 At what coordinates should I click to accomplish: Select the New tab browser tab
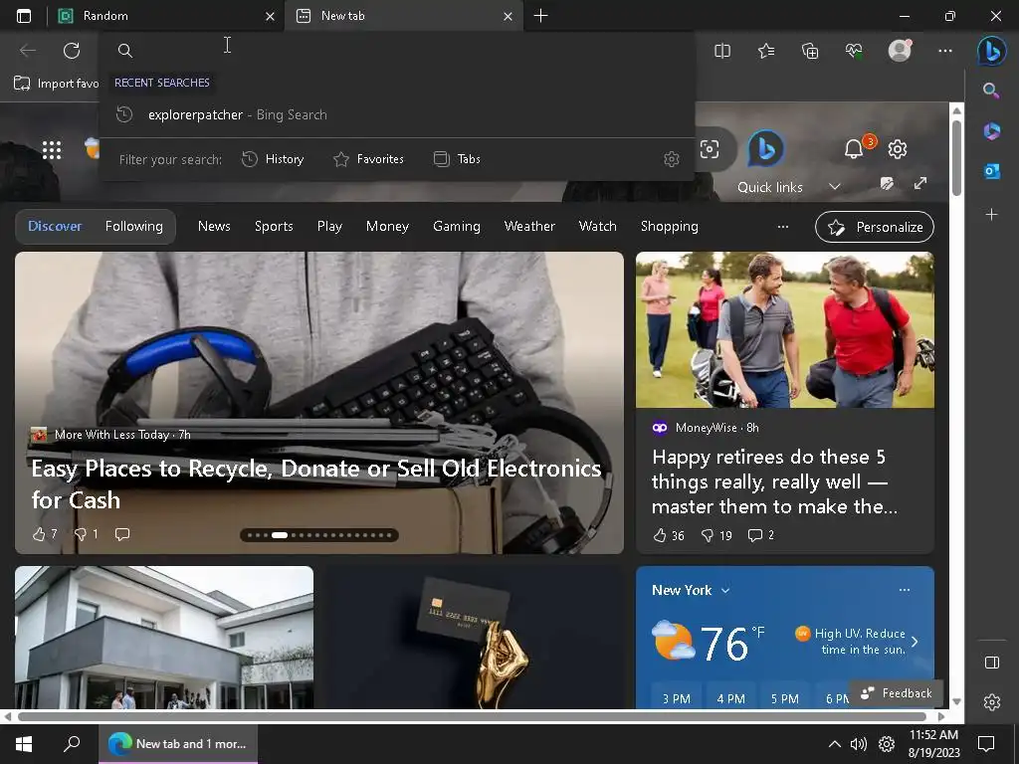coord(404,16)
